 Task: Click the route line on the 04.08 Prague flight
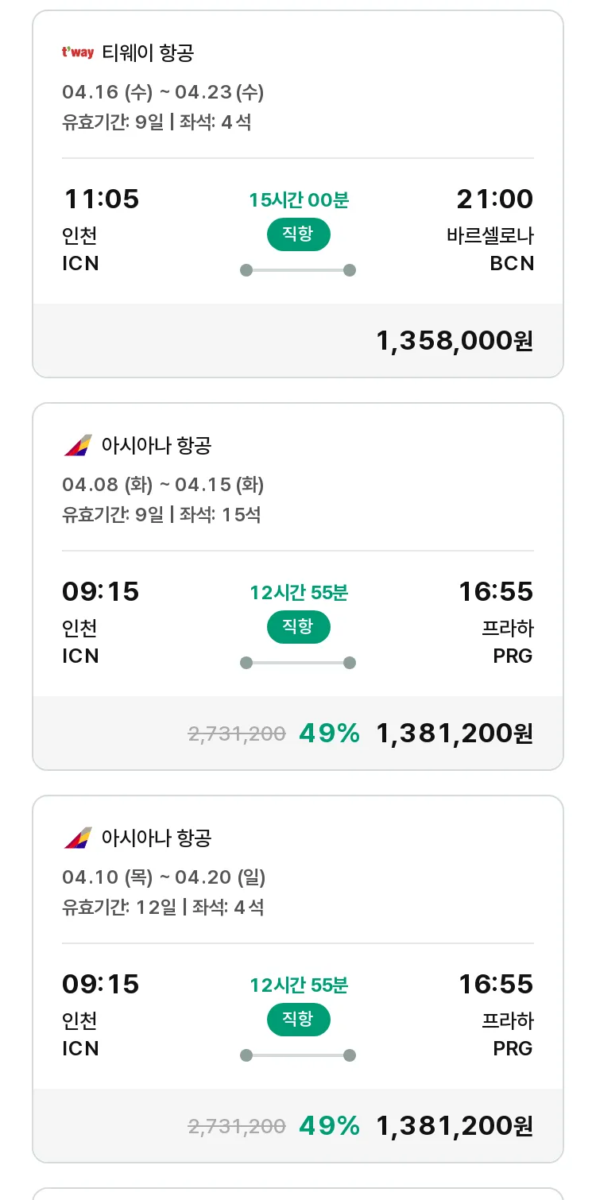298,663
